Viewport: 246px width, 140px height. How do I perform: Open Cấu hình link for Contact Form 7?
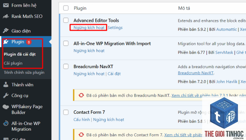point(82,120)
